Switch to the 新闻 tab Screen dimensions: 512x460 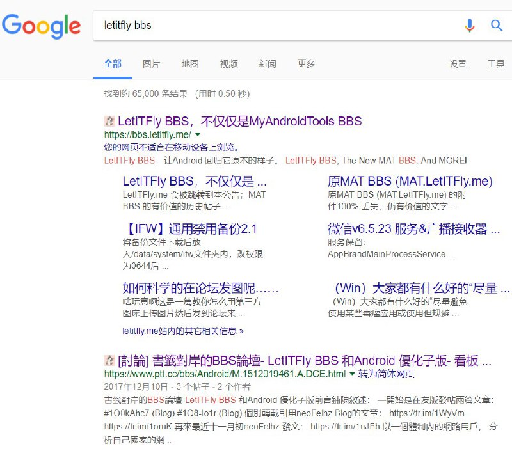coord(268,64)
